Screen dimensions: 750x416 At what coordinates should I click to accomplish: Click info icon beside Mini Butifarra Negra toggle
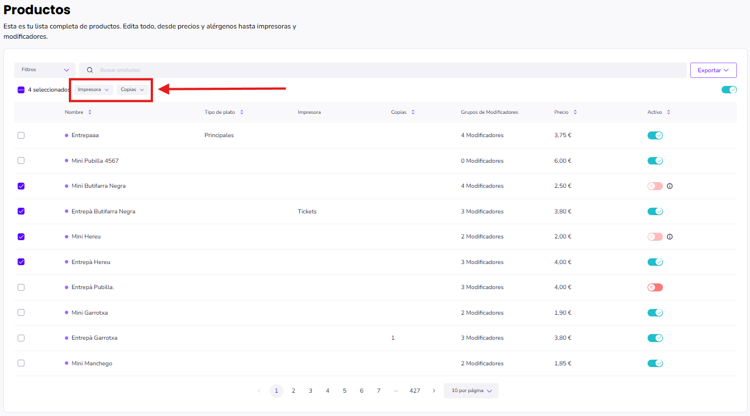[x=670, y=186]
